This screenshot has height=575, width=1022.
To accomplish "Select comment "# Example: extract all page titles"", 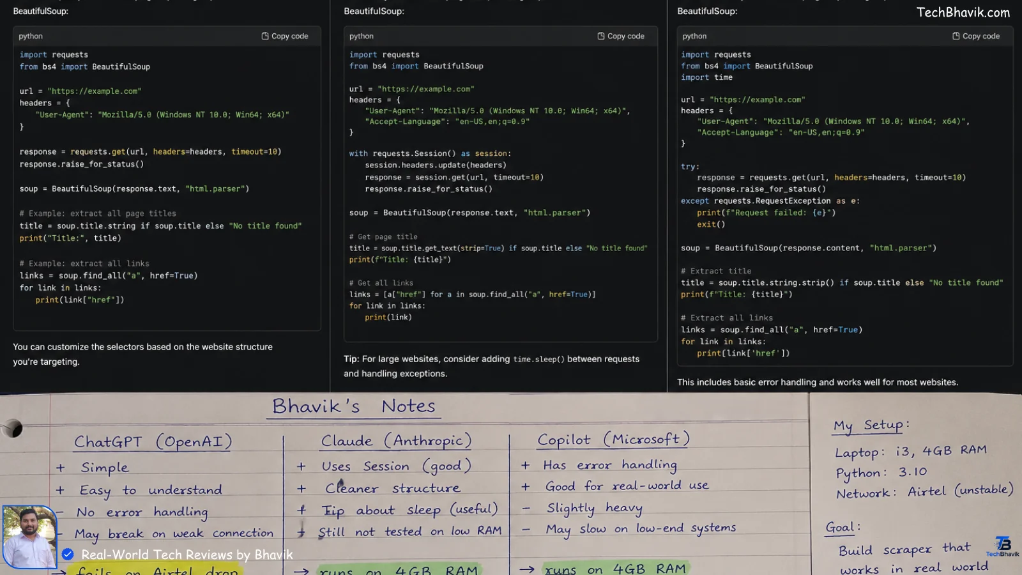I will (x=98, y=213).
